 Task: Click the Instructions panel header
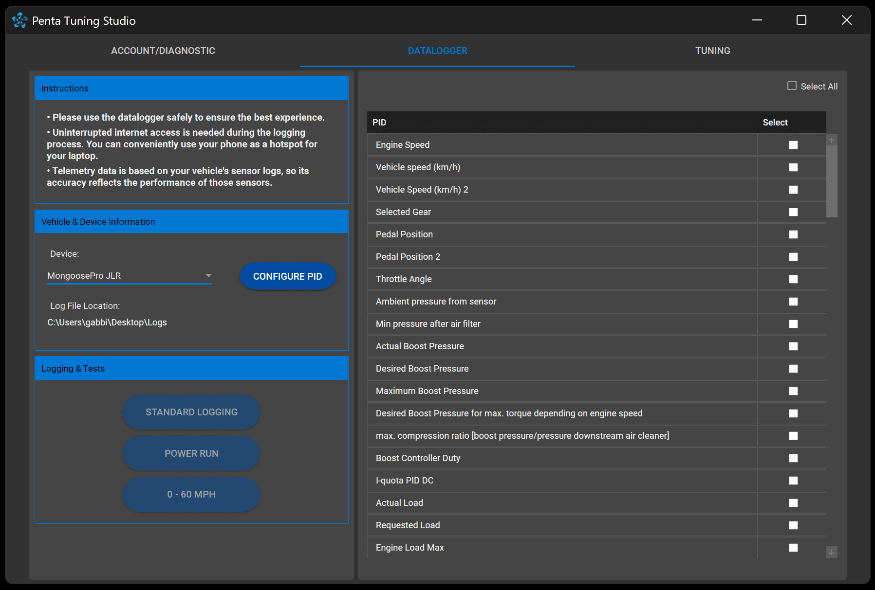(x=191, y=88)
